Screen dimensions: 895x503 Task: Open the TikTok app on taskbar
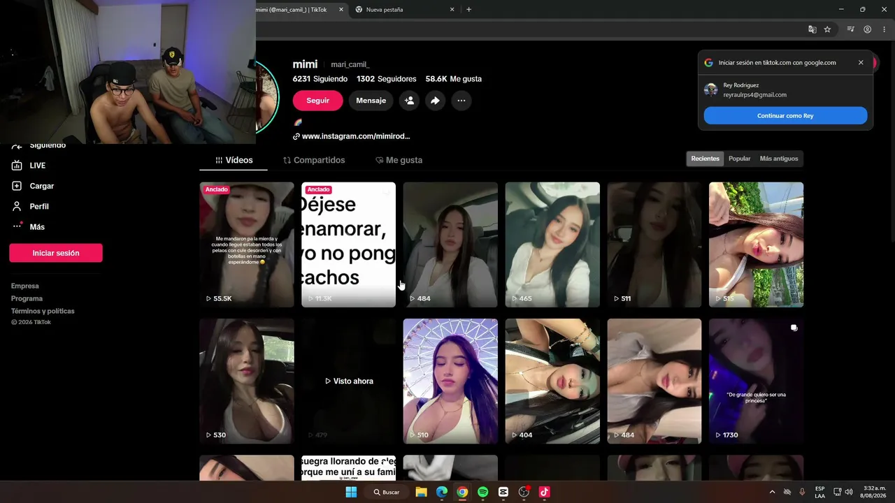click(x=545, y=492)
